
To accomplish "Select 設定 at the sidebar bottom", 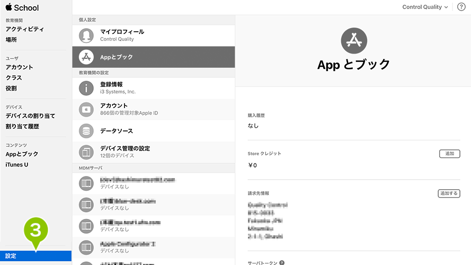I will (35, 256).
